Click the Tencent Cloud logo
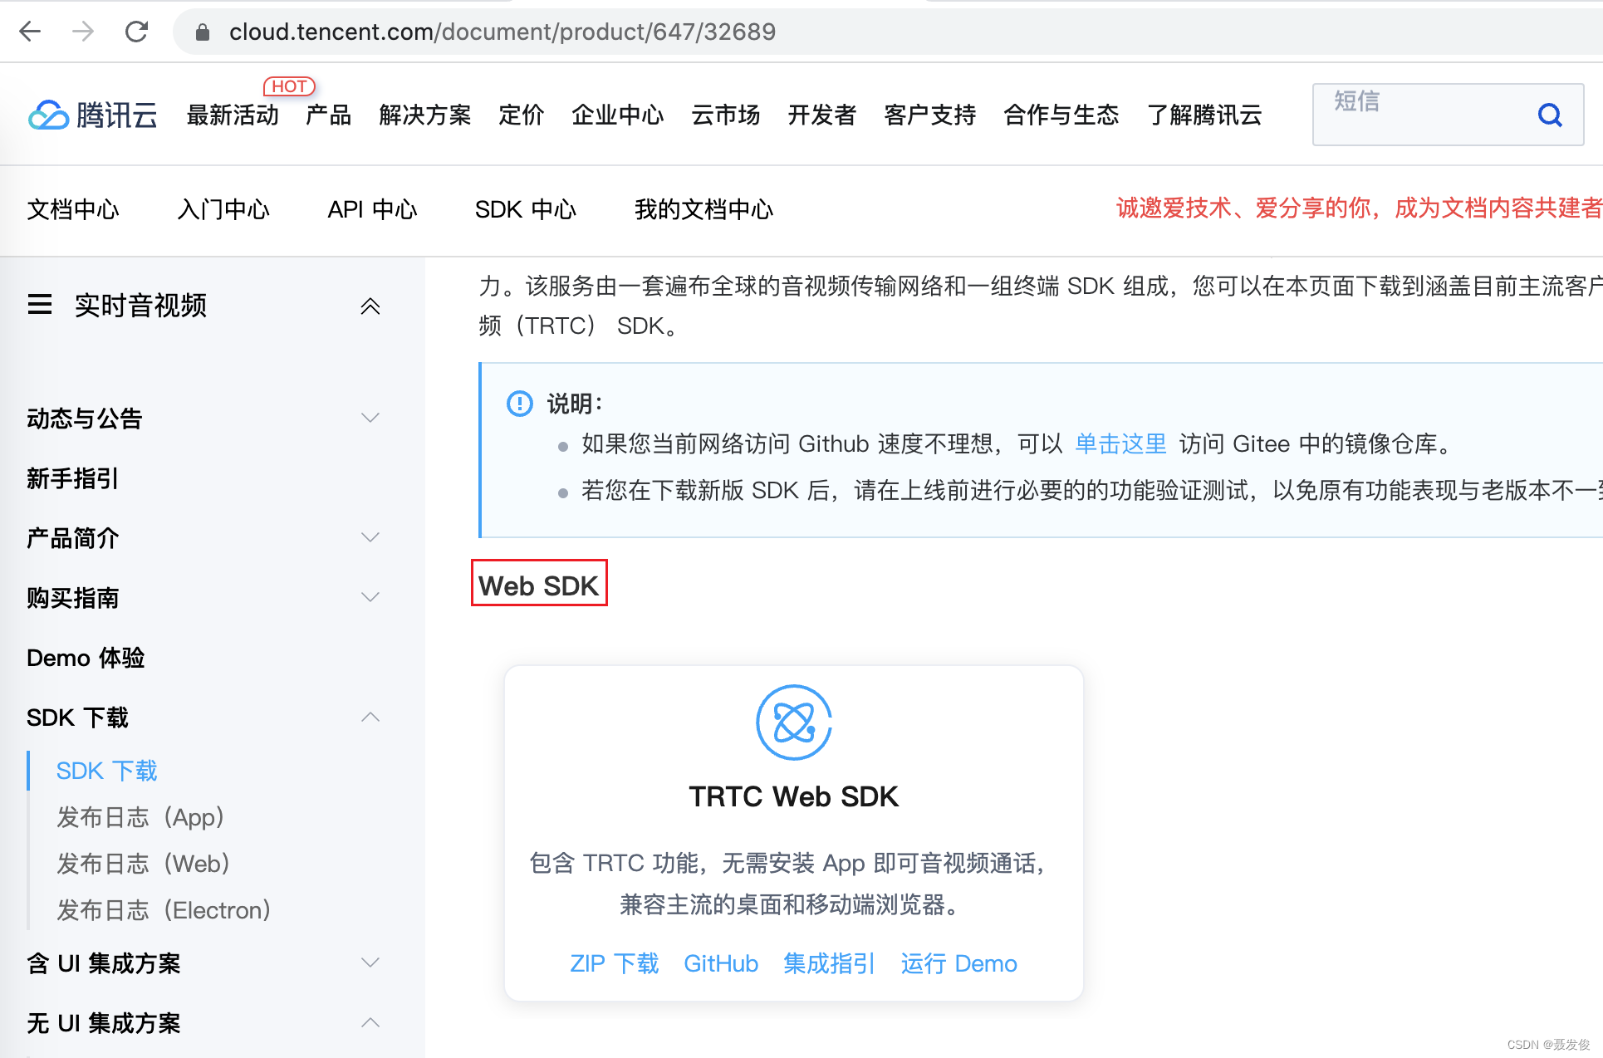The height and width of the screenshot is (1058, 1603). (92, 115)
